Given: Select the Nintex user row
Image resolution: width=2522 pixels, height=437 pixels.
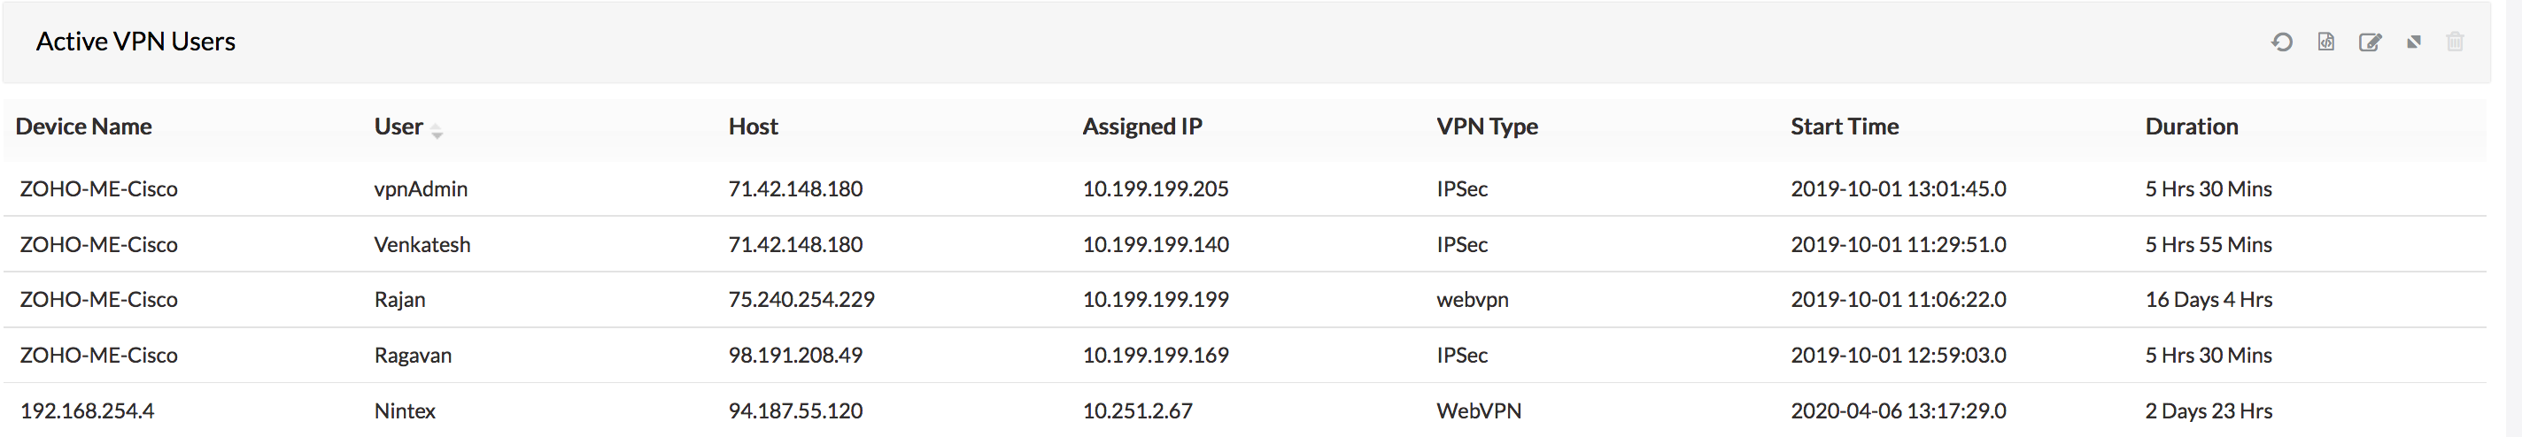Looking at the screenshot, I should click(x=405, y=411).
